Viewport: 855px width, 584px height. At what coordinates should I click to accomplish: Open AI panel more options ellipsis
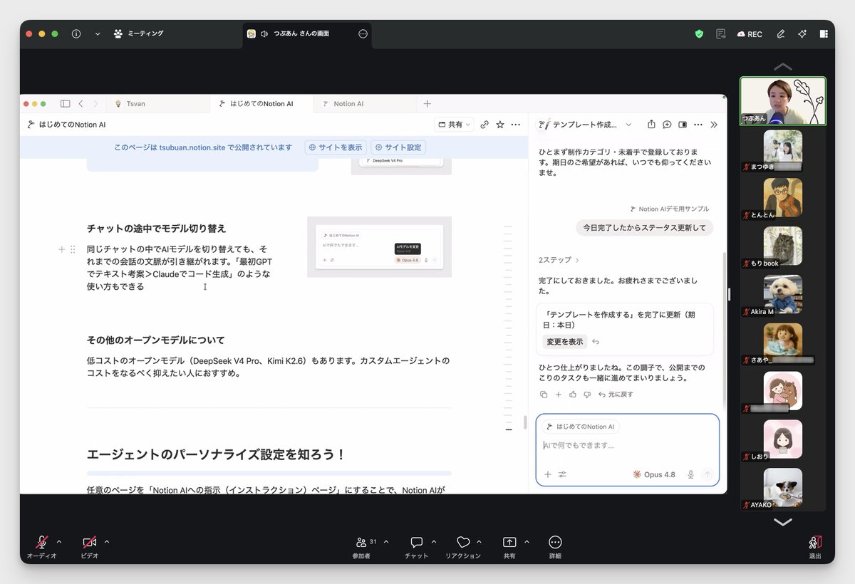[698, 125]
